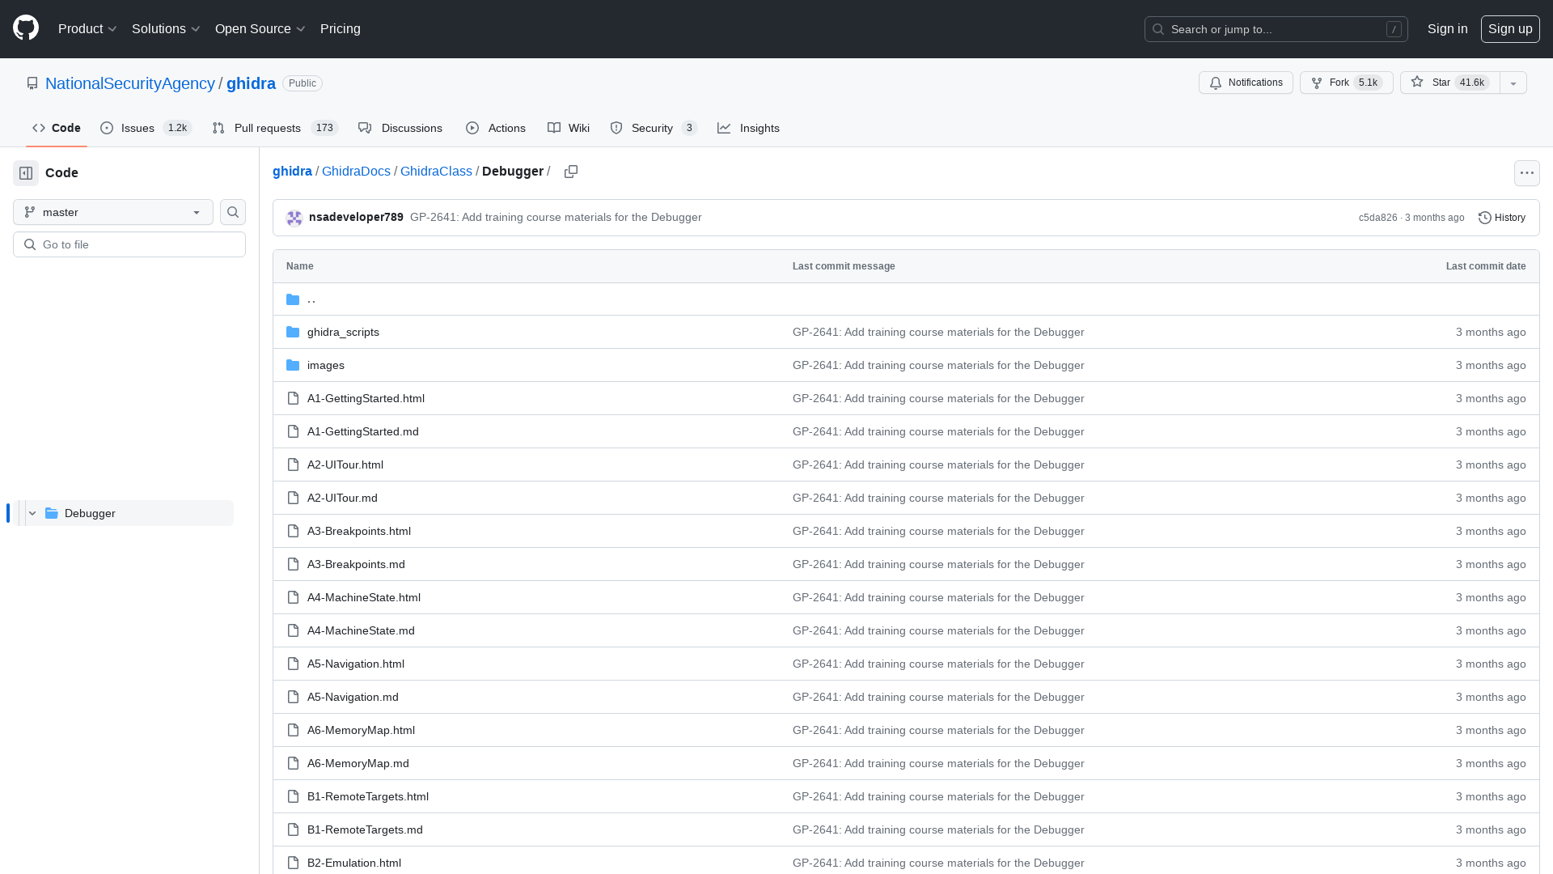Viewport: 1553px width, 874px height.
Task: Open the Debugger folder icon in tree
Action: point(52,513)
